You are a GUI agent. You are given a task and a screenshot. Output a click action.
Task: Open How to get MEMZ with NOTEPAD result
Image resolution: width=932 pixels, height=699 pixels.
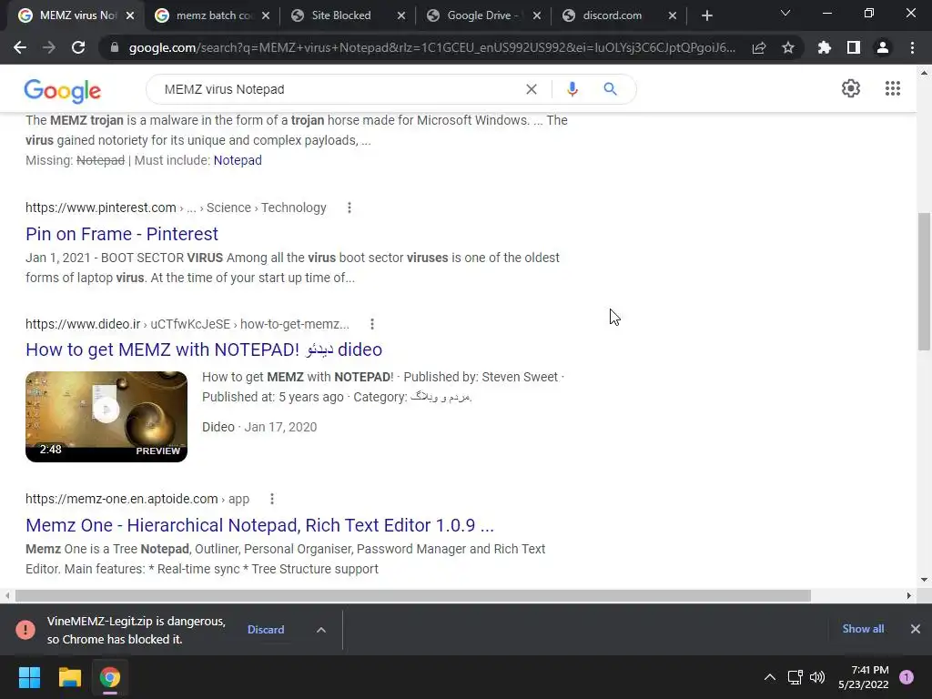[204, 349]
